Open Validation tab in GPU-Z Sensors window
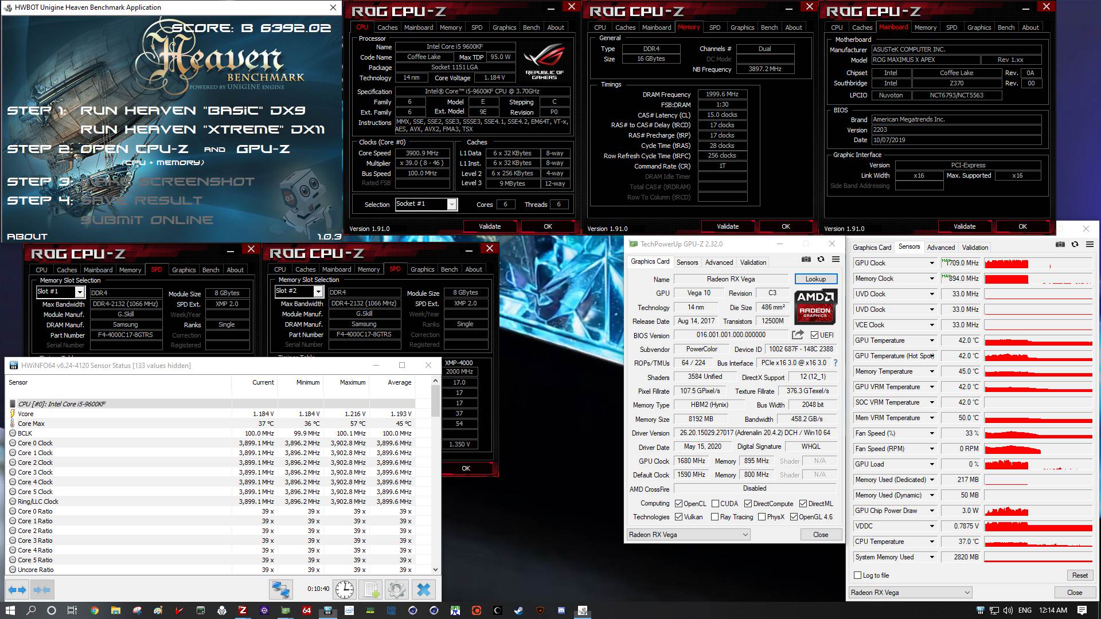Viewport: 1101px width, 619px height. (975, 248)
